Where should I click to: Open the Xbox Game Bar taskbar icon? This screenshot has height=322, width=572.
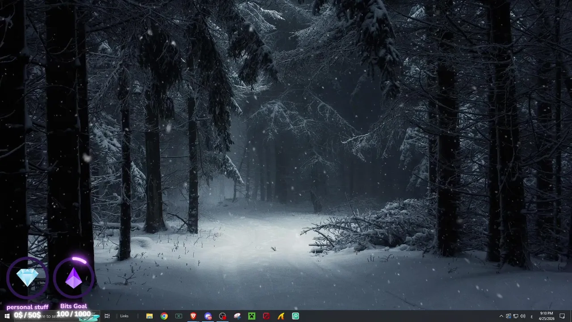179,316
